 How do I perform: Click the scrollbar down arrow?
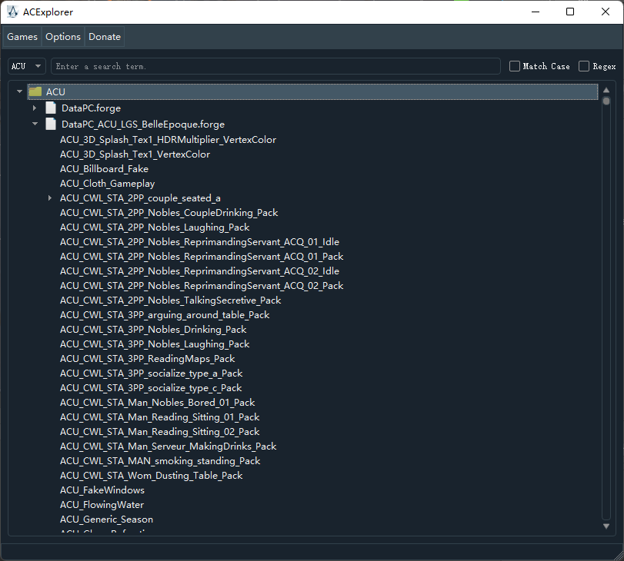[x=606, y=526]
